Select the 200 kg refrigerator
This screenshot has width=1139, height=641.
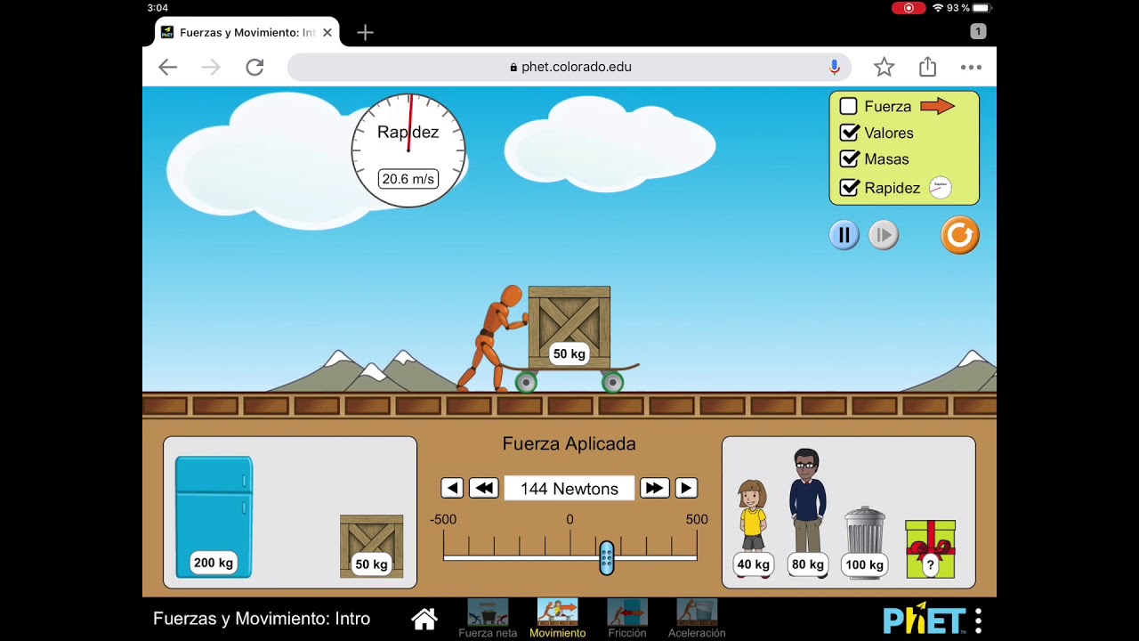(214, 517)
